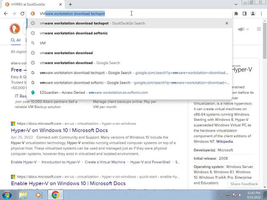Remove the techspot suggestion with X

(227, 23)
